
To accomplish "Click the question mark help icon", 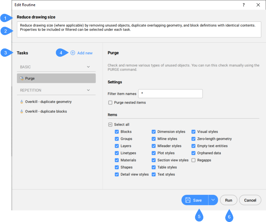I will (x=243, y=5).
